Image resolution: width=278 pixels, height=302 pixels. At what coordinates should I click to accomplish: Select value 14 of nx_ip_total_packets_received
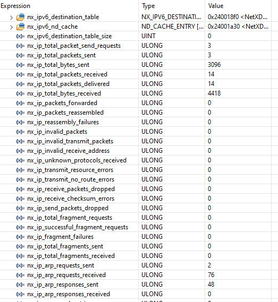[x=211, y=74]
